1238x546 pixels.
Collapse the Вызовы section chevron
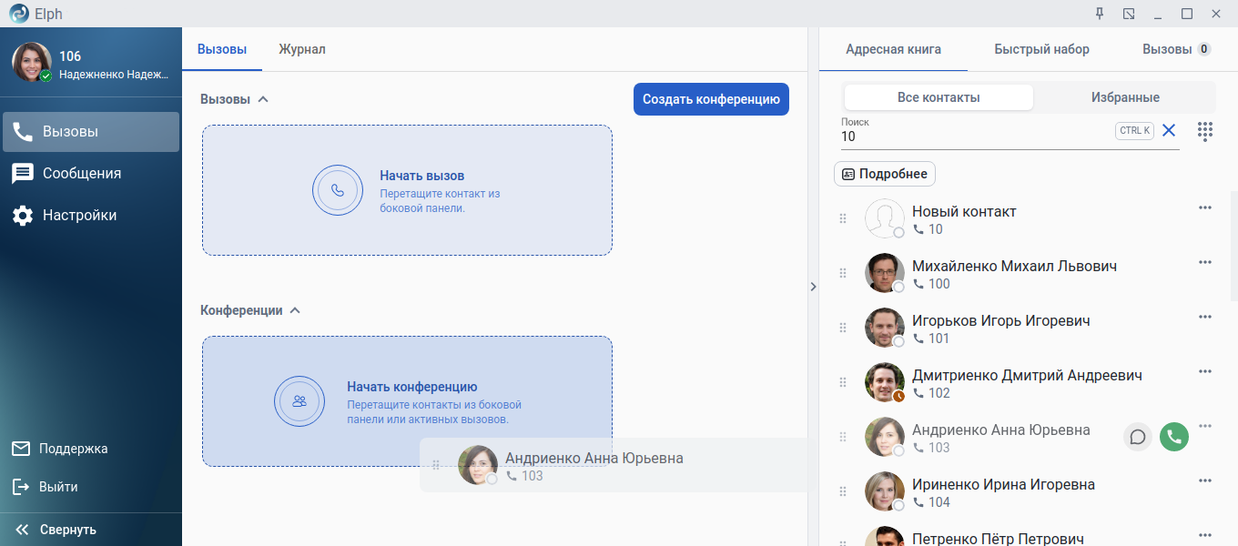click(x=263, y=99)
